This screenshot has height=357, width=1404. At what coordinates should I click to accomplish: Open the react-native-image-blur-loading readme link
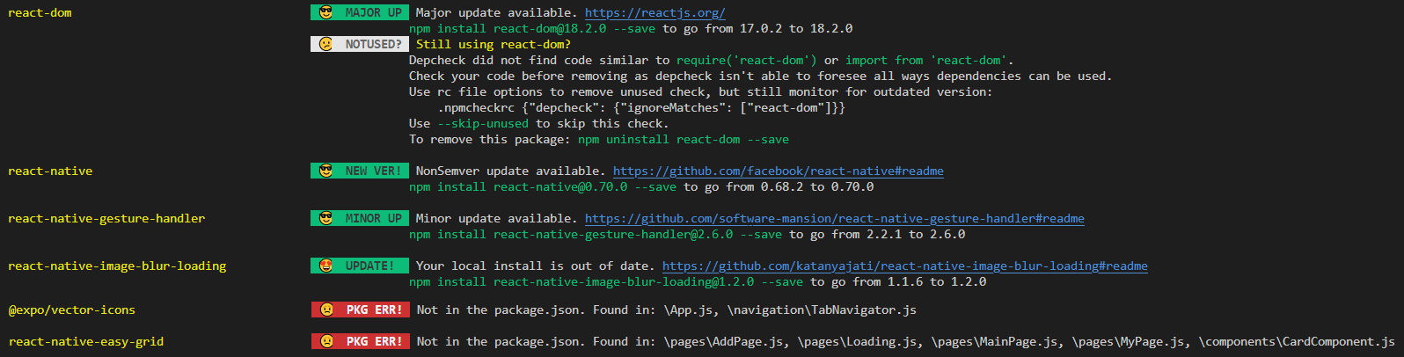click(x=905, y=266)
